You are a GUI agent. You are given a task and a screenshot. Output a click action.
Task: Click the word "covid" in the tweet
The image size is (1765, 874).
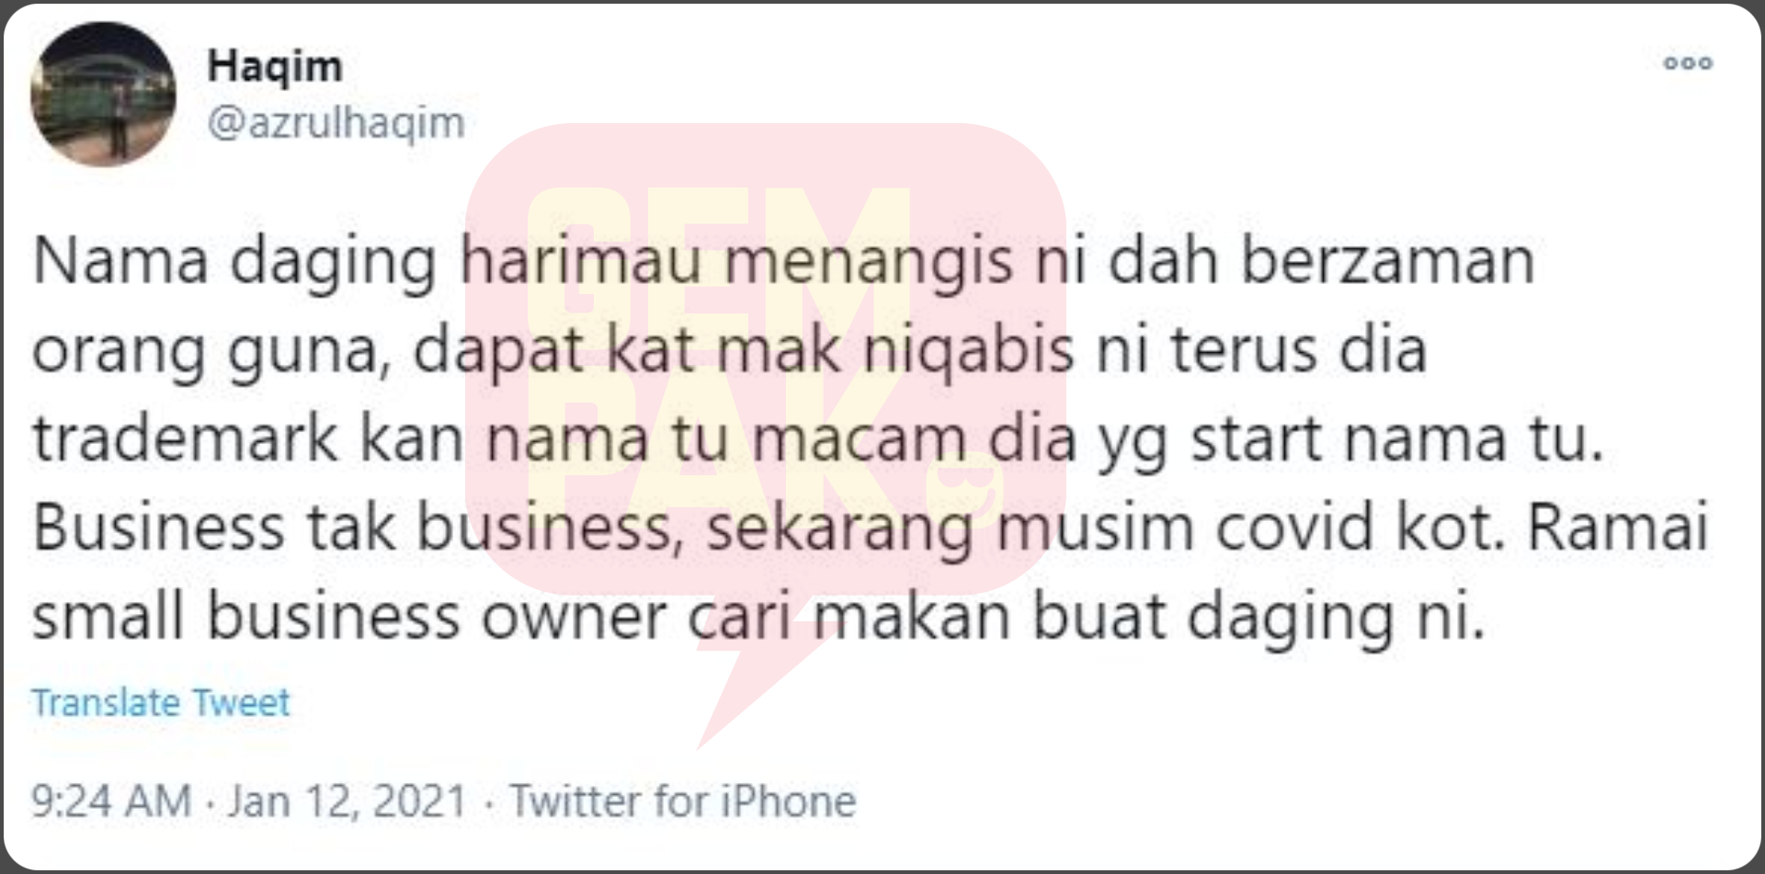1294,528
